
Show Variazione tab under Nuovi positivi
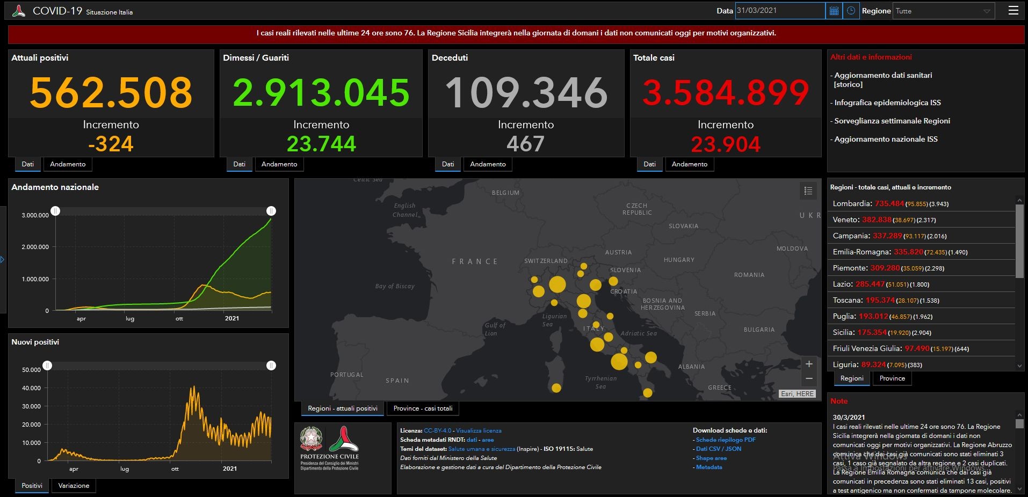point(74,486)
